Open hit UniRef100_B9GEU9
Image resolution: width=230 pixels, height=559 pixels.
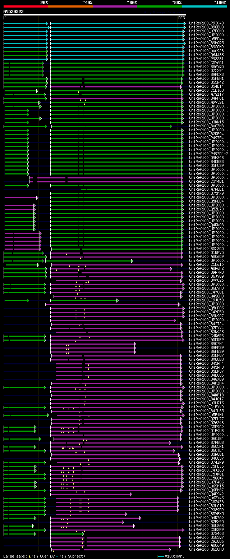tap(206, 27)
